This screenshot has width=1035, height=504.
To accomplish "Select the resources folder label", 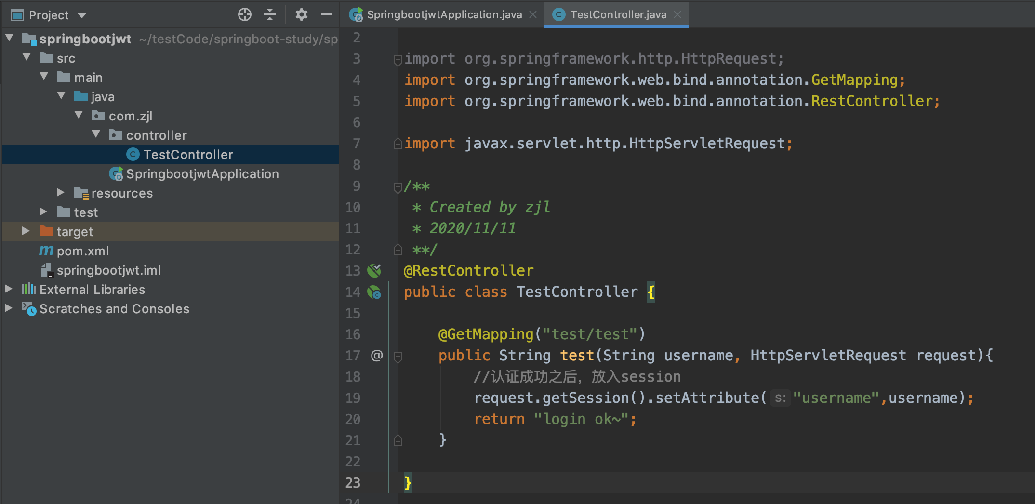I will point(122,193).
